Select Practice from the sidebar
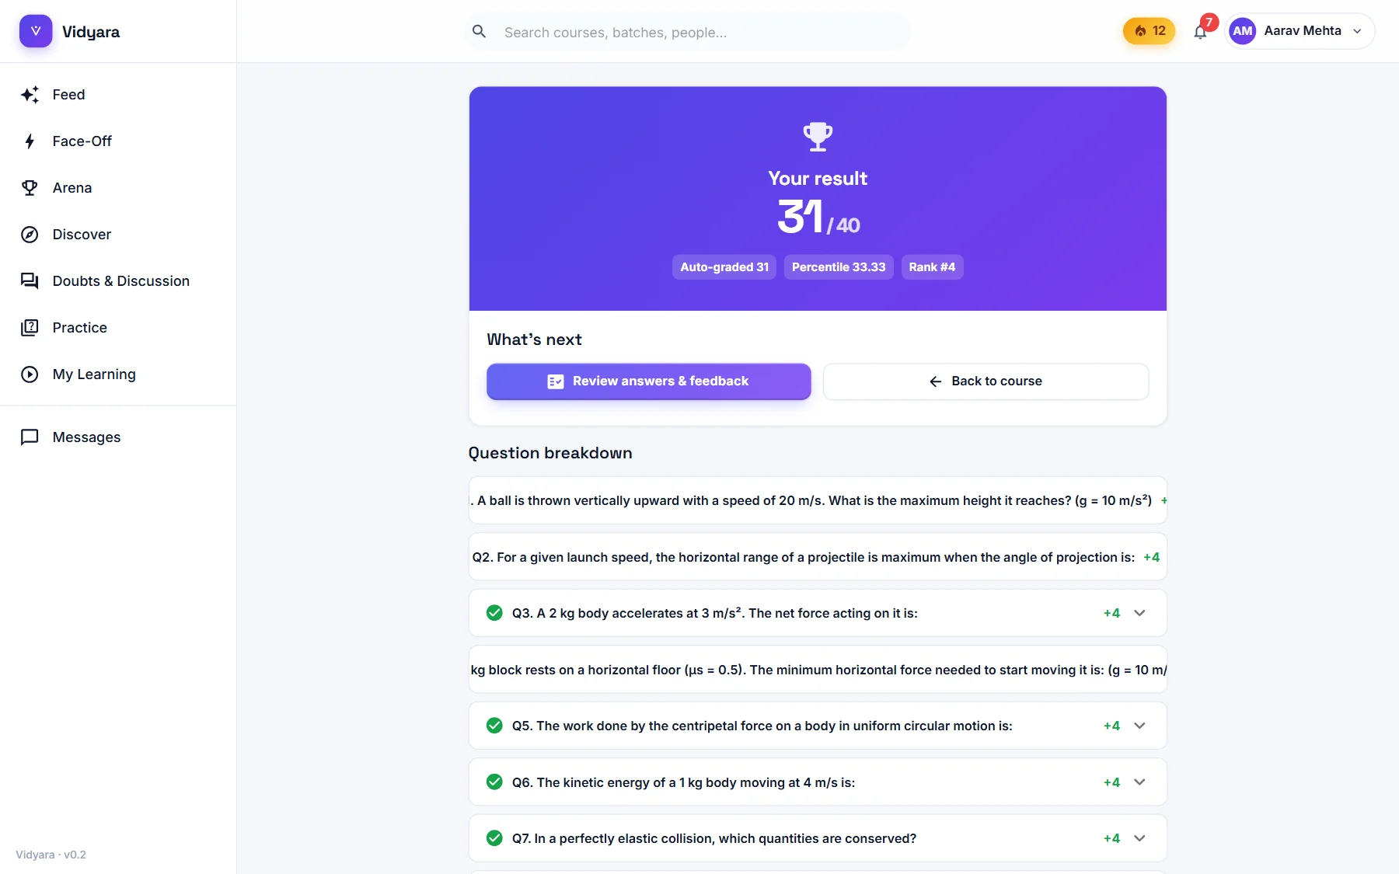 pos(118,328)
